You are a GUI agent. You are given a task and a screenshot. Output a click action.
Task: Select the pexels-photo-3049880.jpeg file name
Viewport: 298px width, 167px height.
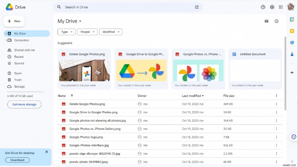tap(88, 162)
